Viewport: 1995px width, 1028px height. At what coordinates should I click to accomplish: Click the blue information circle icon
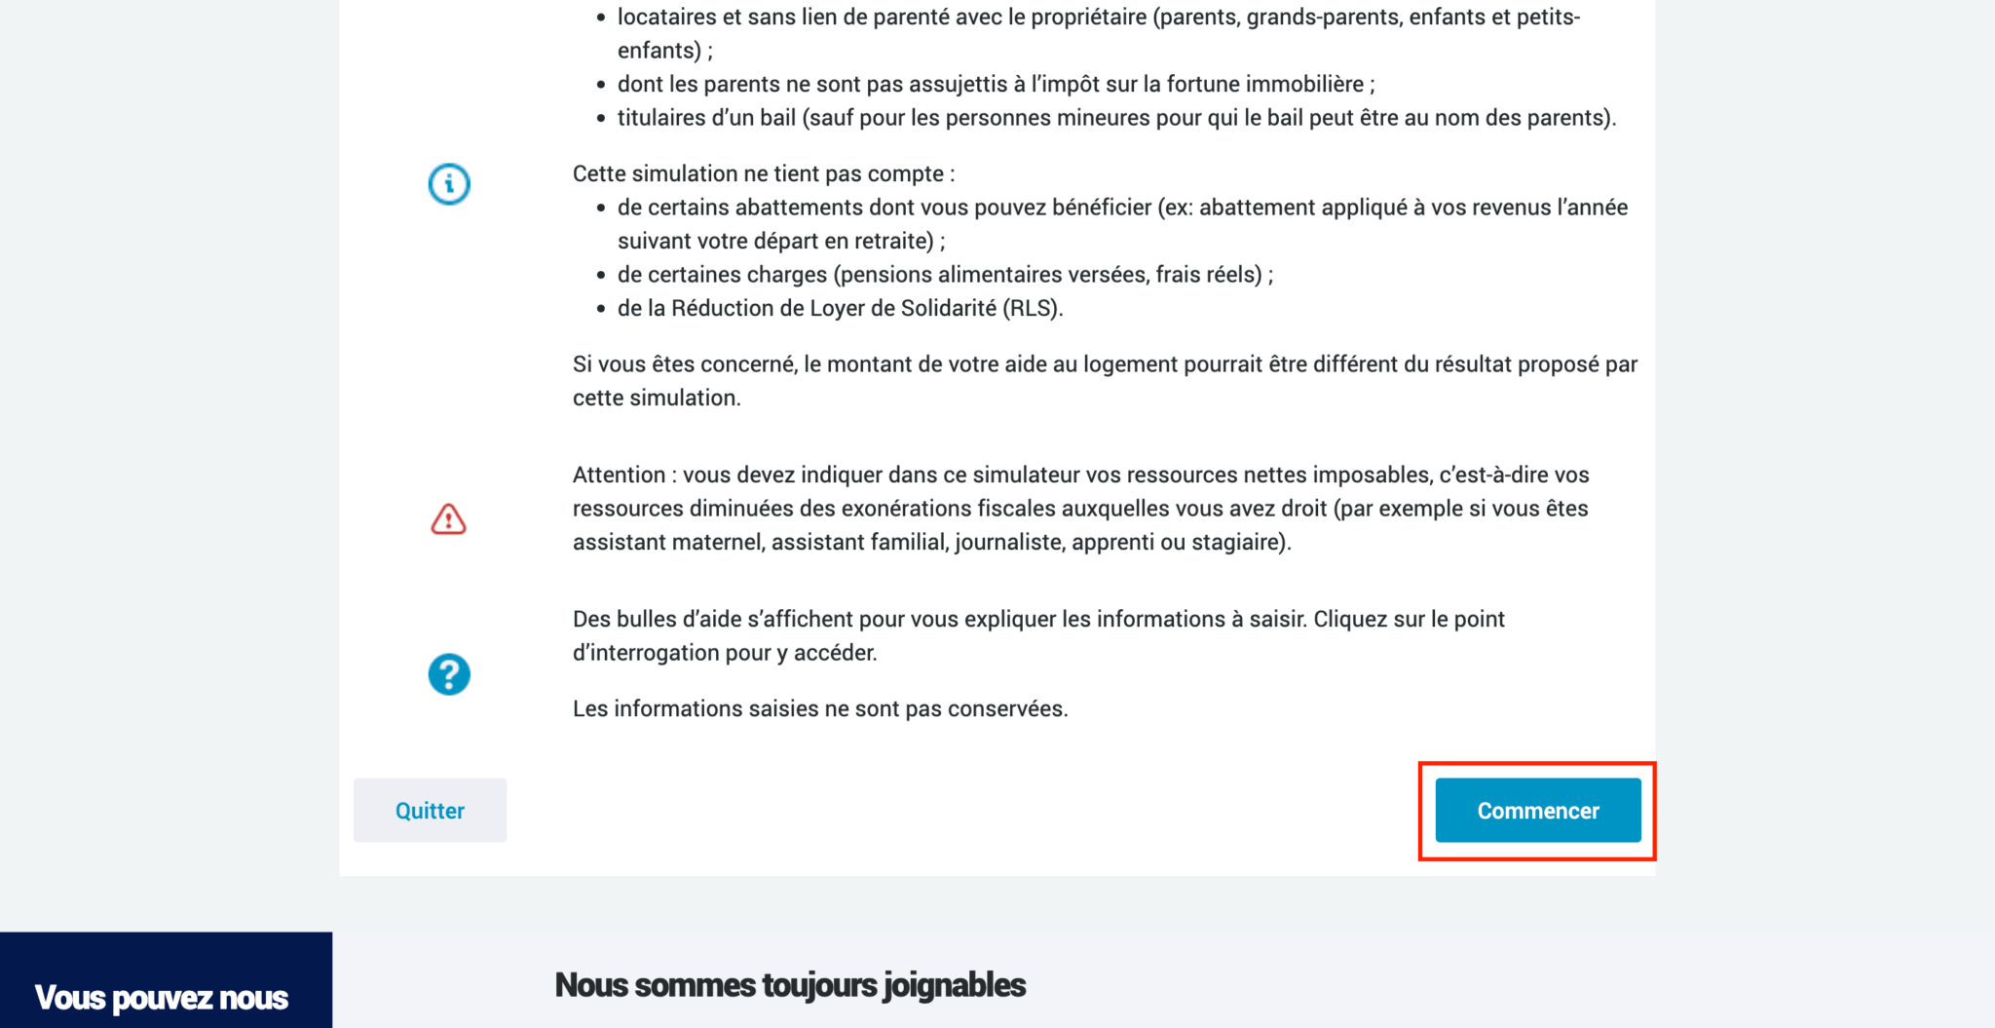click(449, 184)
